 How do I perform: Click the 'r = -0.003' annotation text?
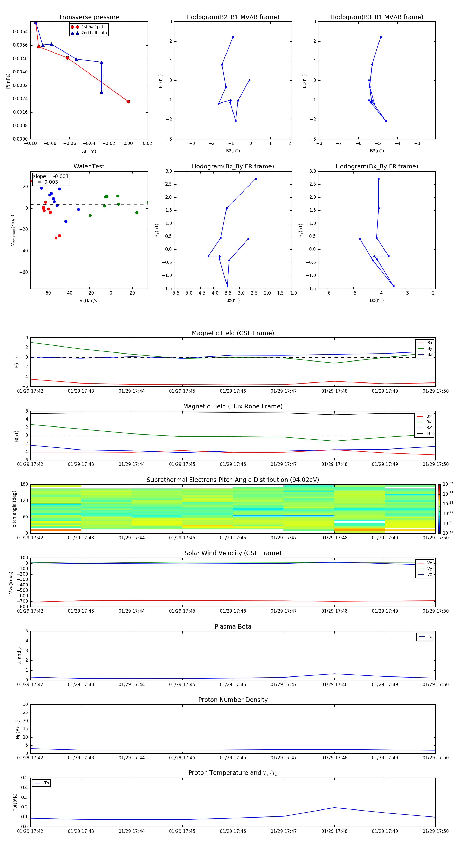(46, 182)
